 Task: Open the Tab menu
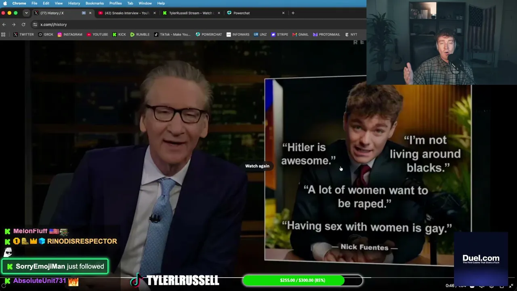click(x=130, y=3)
